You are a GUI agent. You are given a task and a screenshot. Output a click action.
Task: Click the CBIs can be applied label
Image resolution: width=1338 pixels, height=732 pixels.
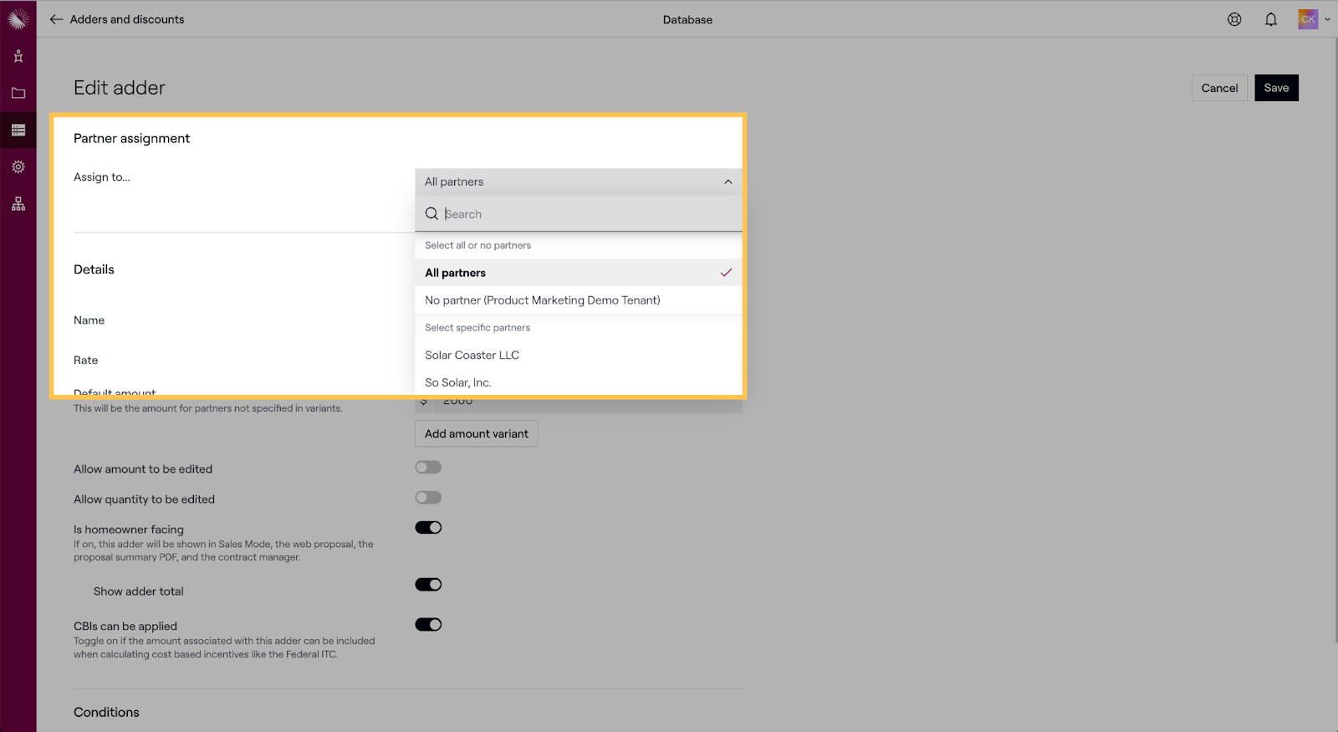(x=125, y=626)
